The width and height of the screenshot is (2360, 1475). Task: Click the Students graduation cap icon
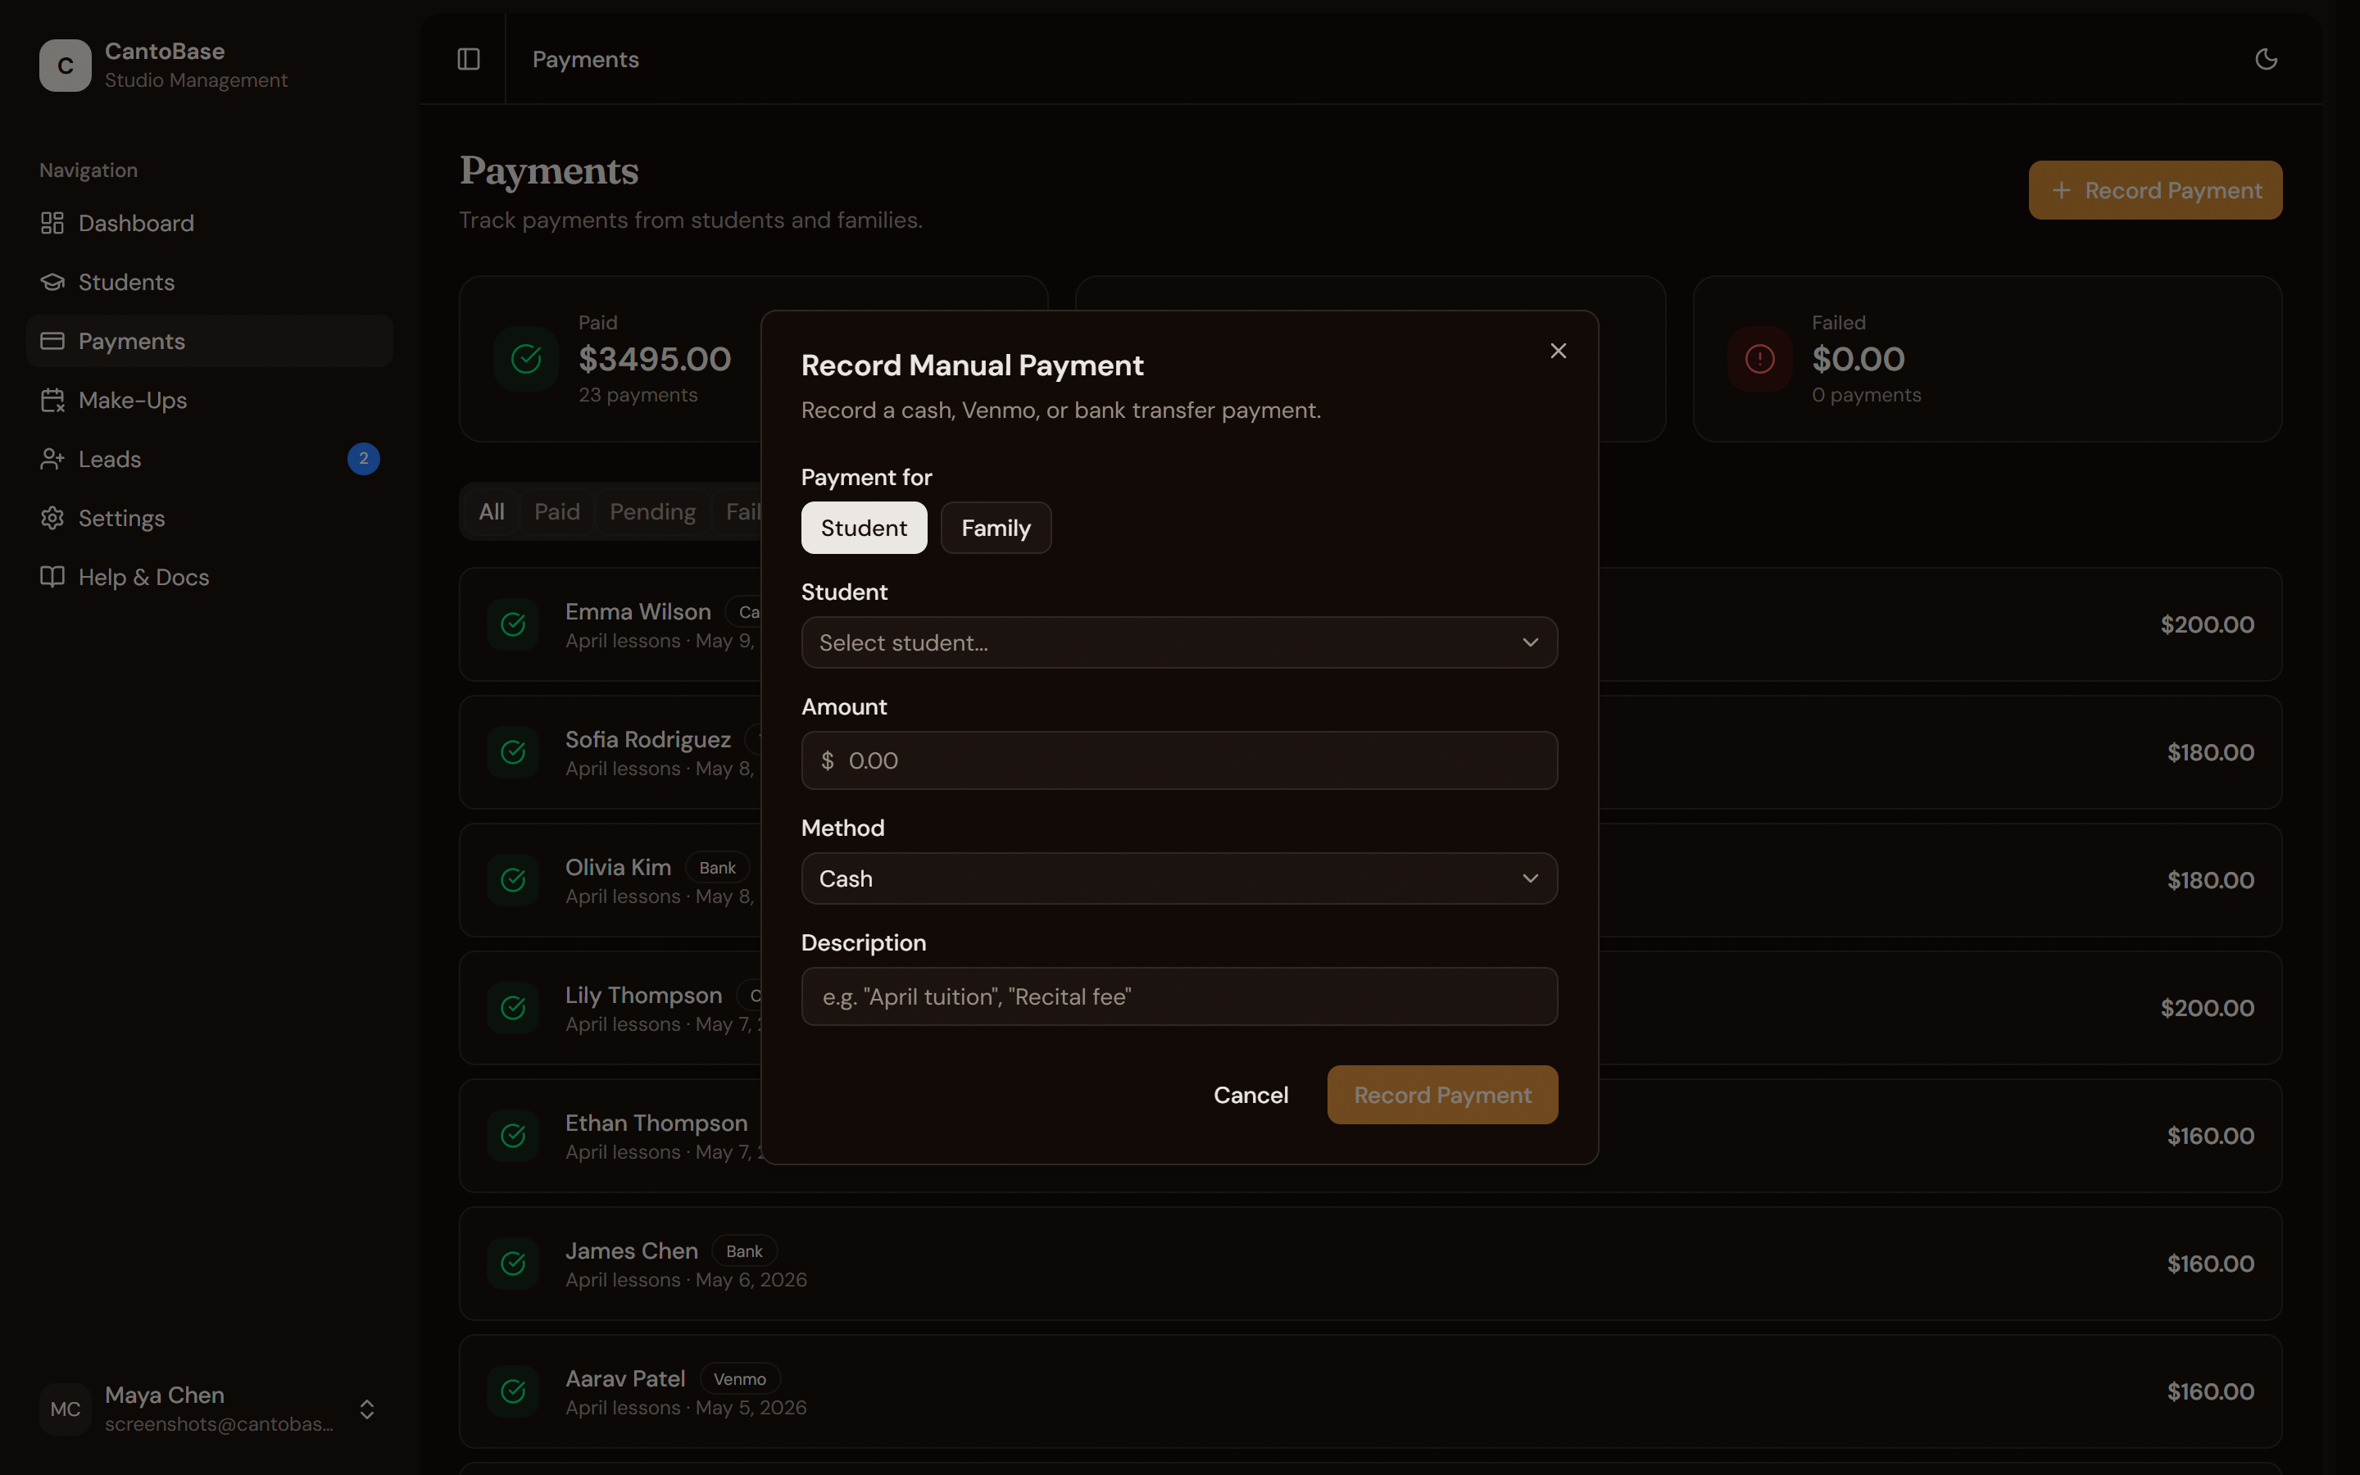pyautogui.click(x=52, y=282)
